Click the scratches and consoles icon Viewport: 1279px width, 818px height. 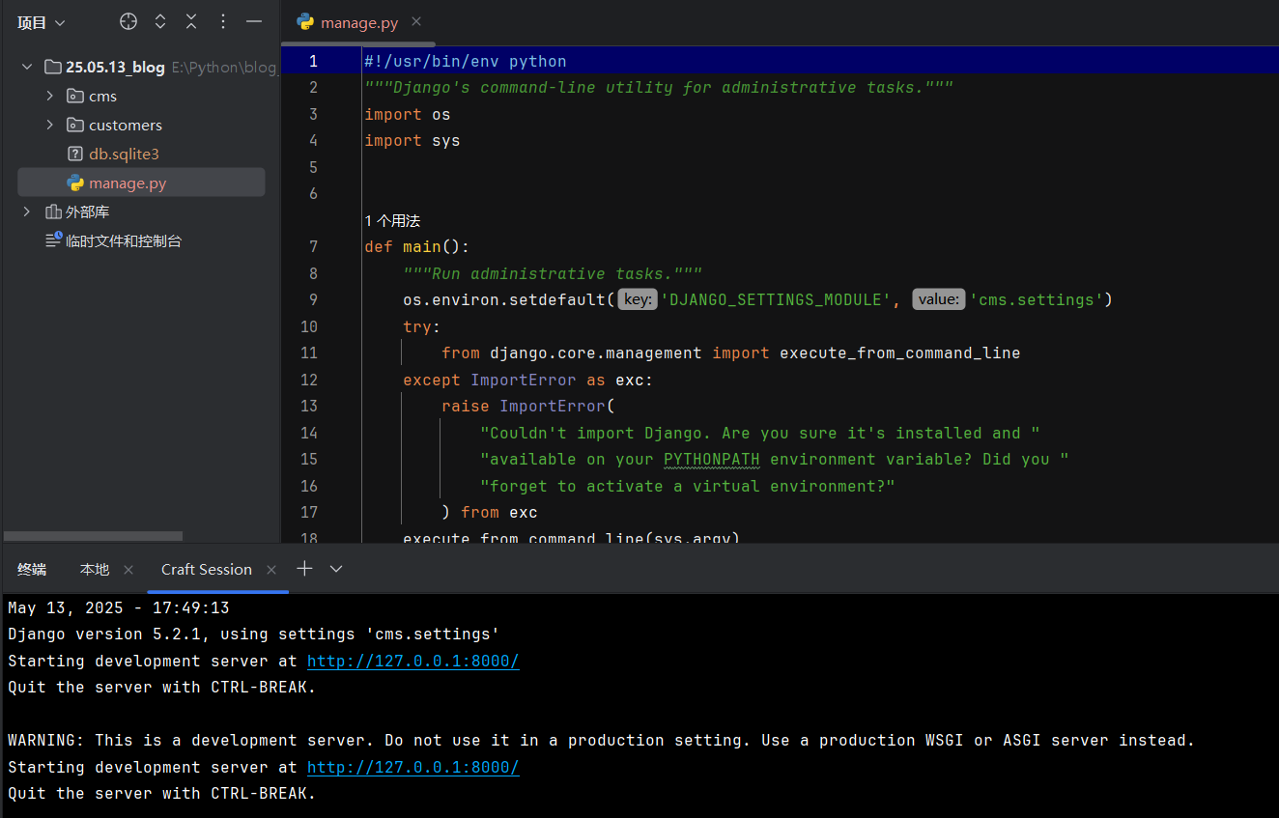(53, 240)
